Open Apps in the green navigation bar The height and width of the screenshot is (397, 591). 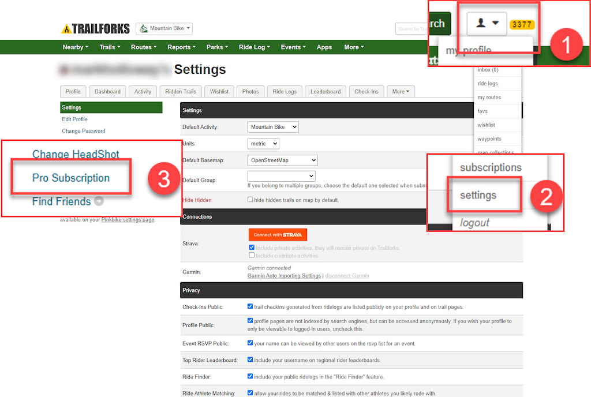324,47
